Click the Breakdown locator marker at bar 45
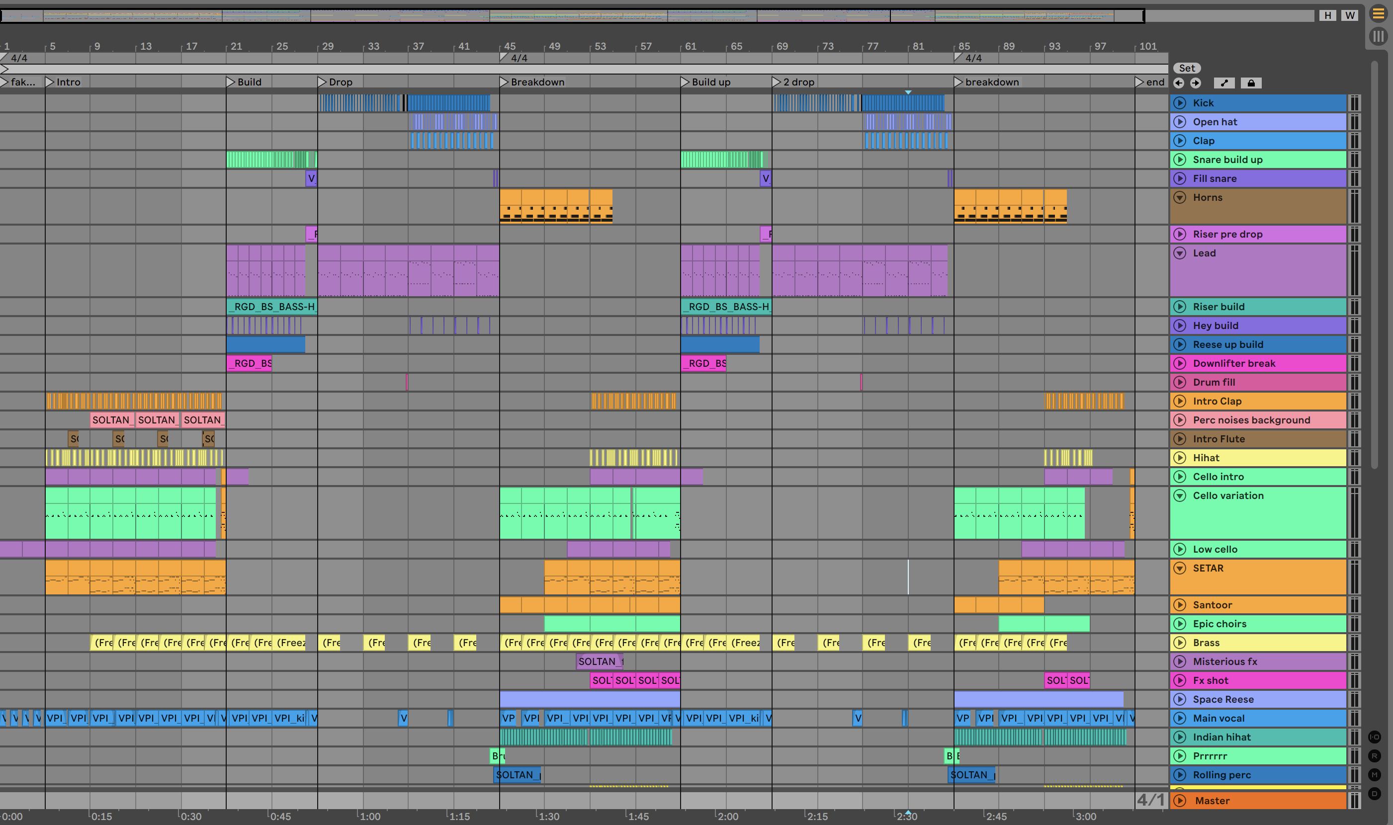 point(505,82)
